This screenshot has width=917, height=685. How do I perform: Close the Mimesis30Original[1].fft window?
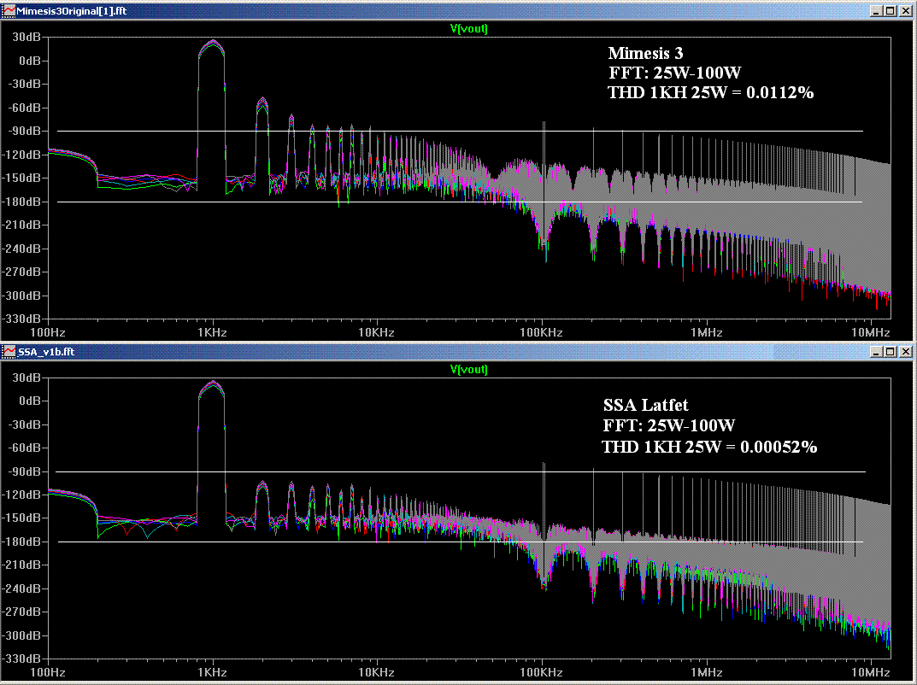point(905,11)
